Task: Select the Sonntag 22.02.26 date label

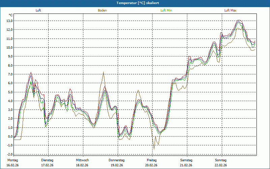Action: pyautogui.click(x=221, y=163)
